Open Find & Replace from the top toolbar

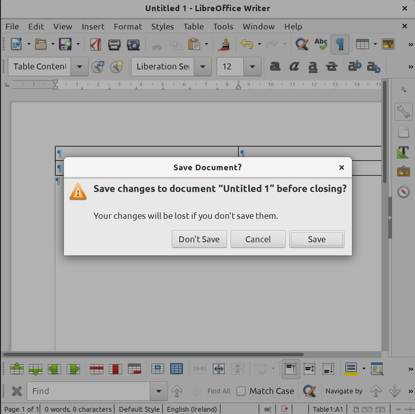302,44
